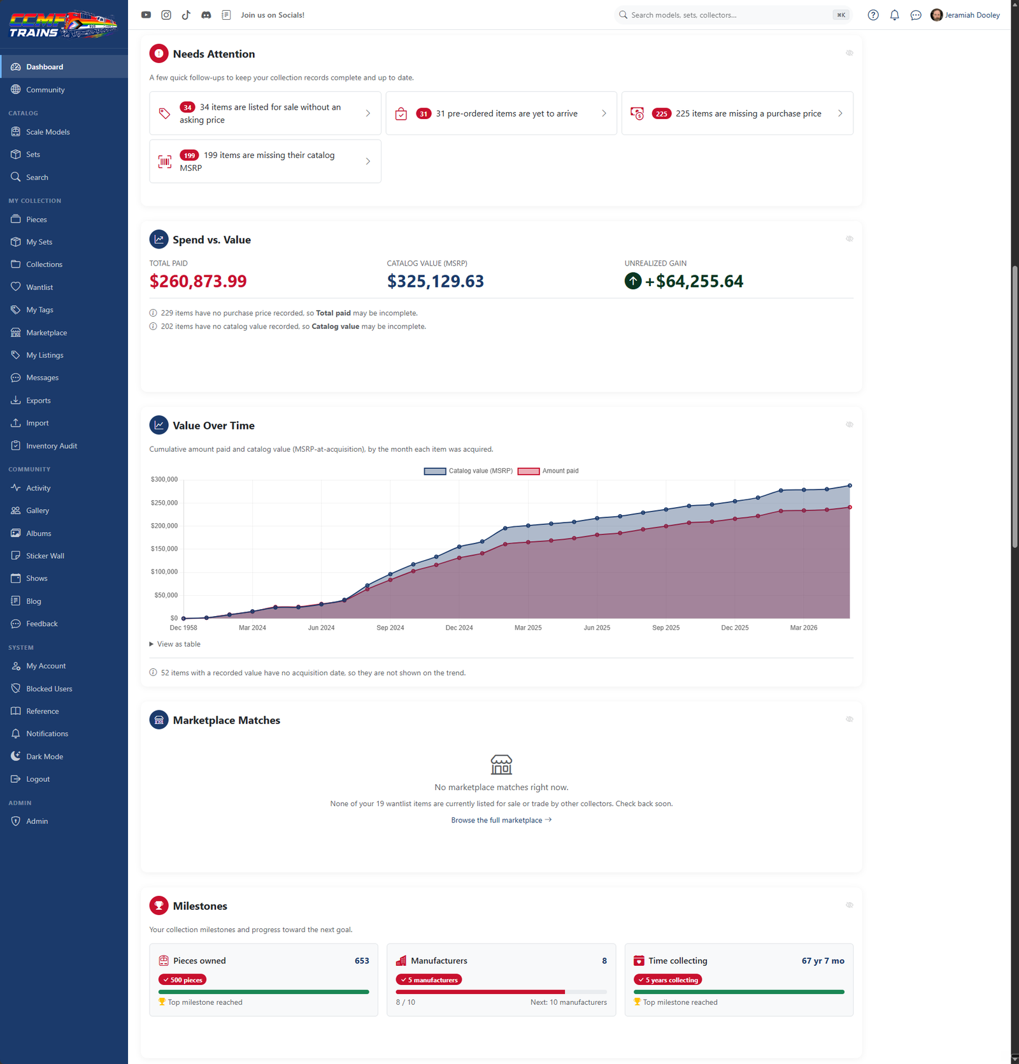Open the 225 items missing purchase price card
This screenshot has width=1019, height=1064.
click(x=738, y=113)
